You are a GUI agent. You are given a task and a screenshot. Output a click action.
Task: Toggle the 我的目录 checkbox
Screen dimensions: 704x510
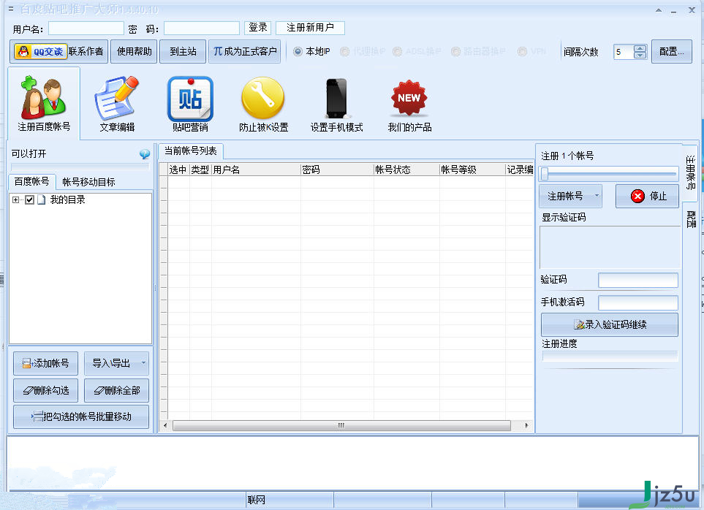[30, 200]
